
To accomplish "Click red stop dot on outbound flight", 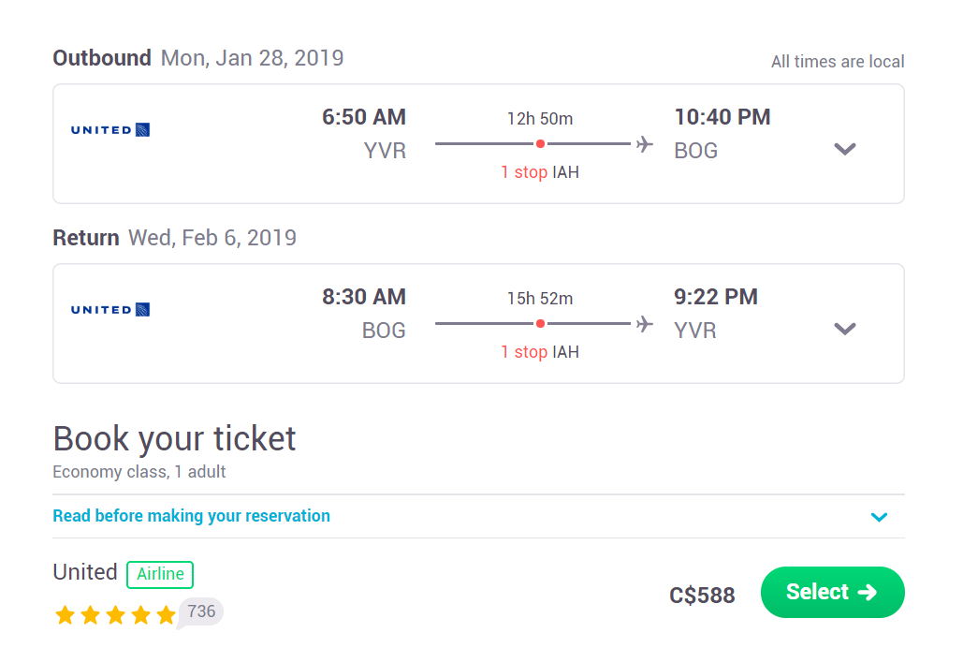I will click(x=540, y=144).
